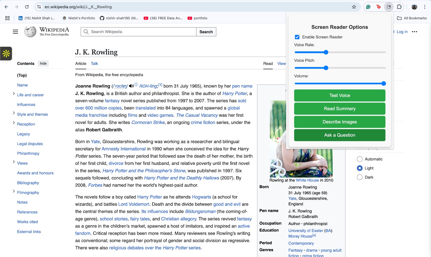Screen dimensions: 431x257
Task: Open the Harry Potter and the Deathly Hallows link
Action: pyautogui.click(x=182, y=178)
